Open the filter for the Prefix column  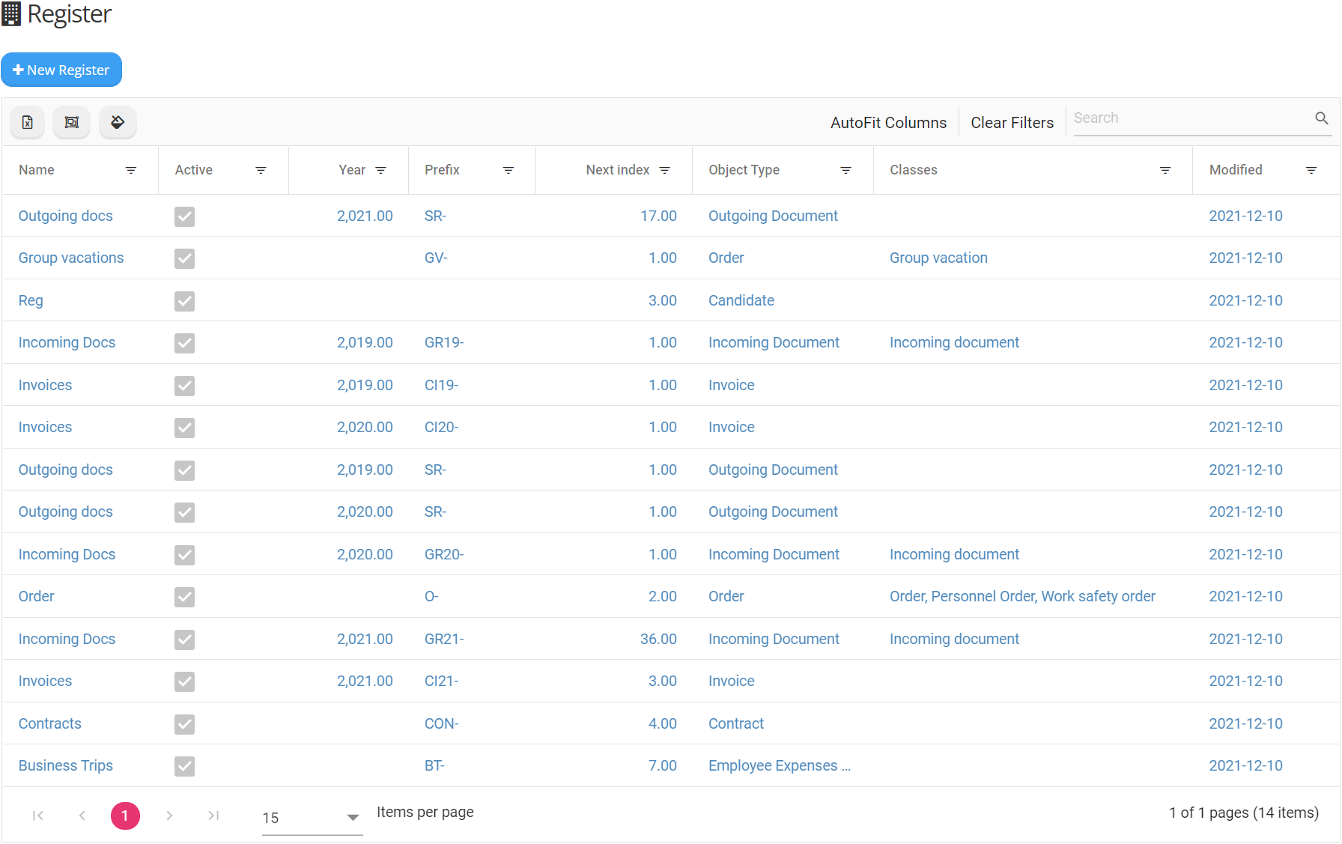coord(508,170)
